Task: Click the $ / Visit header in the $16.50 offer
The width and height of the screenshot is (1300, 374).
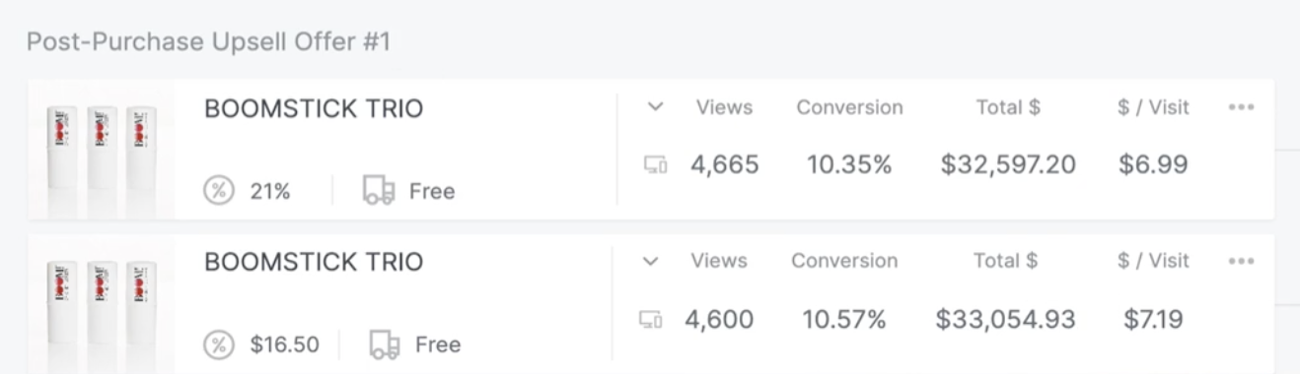Action: (x=1153, y=261)
